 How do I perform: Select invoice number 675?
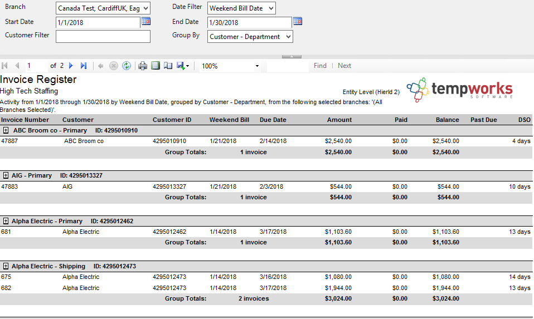pos(6,277)
